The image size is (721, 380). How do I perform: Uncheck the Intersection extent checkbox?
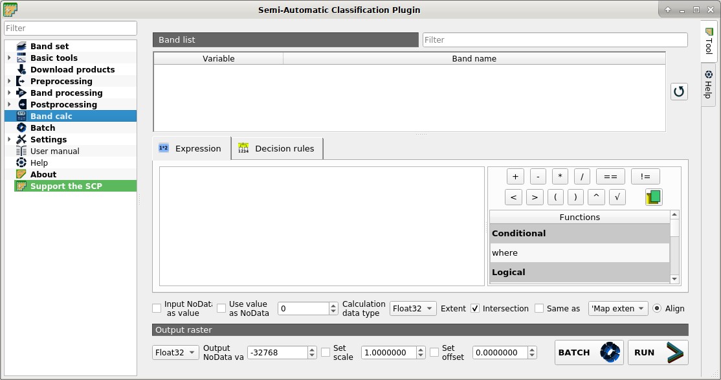(x=475, y=308)
